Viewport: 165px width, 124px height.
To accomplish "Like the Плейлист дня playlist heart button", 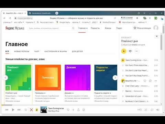I will pos(130,51).
